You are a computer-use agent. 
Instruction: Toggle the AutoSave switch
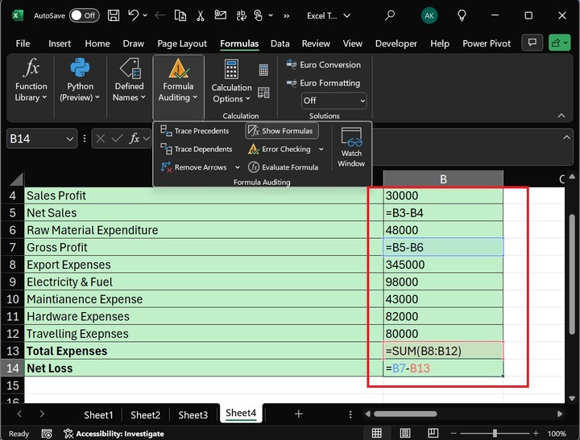coord(84,15)
